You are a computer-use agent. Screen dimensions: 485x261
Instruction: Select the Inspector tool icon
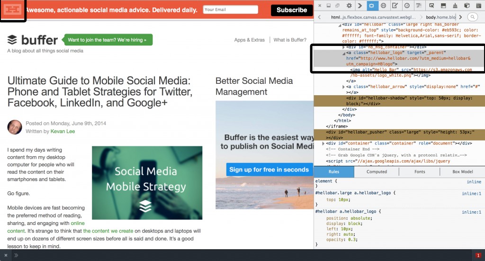[x=371, y=6]
